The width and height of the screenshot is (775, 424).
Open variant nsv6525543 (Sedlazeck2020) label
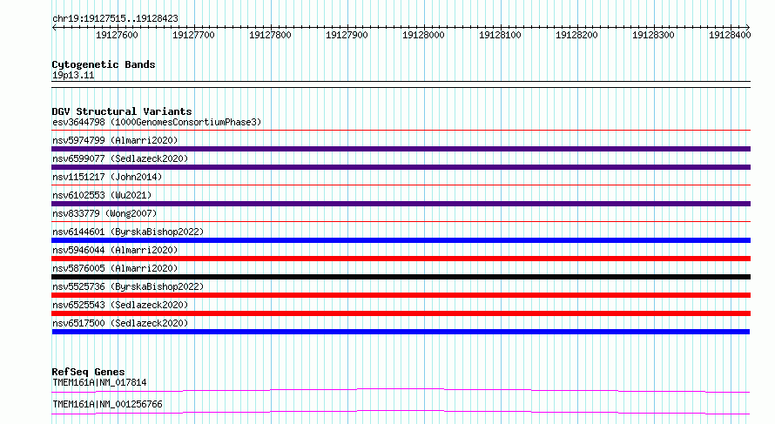pyautogui.click(x=120, y=305)
